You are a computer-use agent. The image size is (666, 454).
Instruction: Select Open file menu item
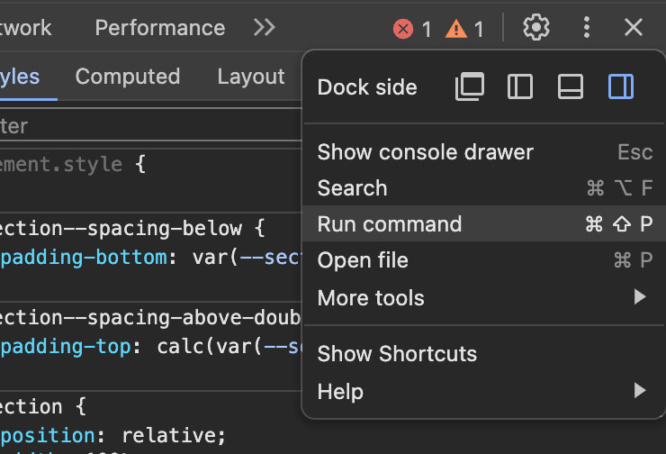point(484,259)
